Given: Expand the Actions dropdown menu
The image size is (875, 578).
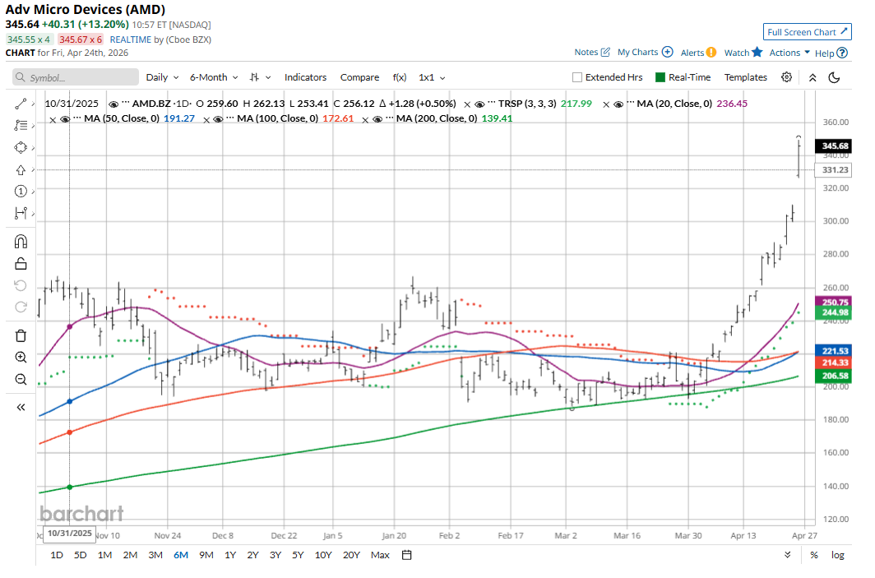Looking at the screenshot, I should coord(789,53).
